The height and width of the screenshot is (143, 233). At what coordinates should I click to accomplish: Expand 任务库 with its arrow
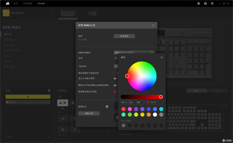pyautogui.click(x=49, y=137)
